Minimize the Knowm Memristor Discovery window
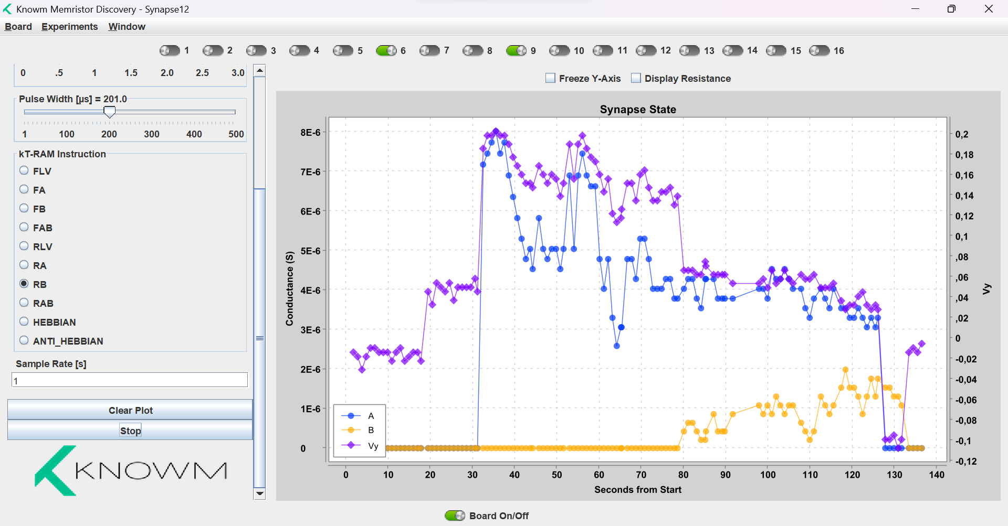 point(915,9)
